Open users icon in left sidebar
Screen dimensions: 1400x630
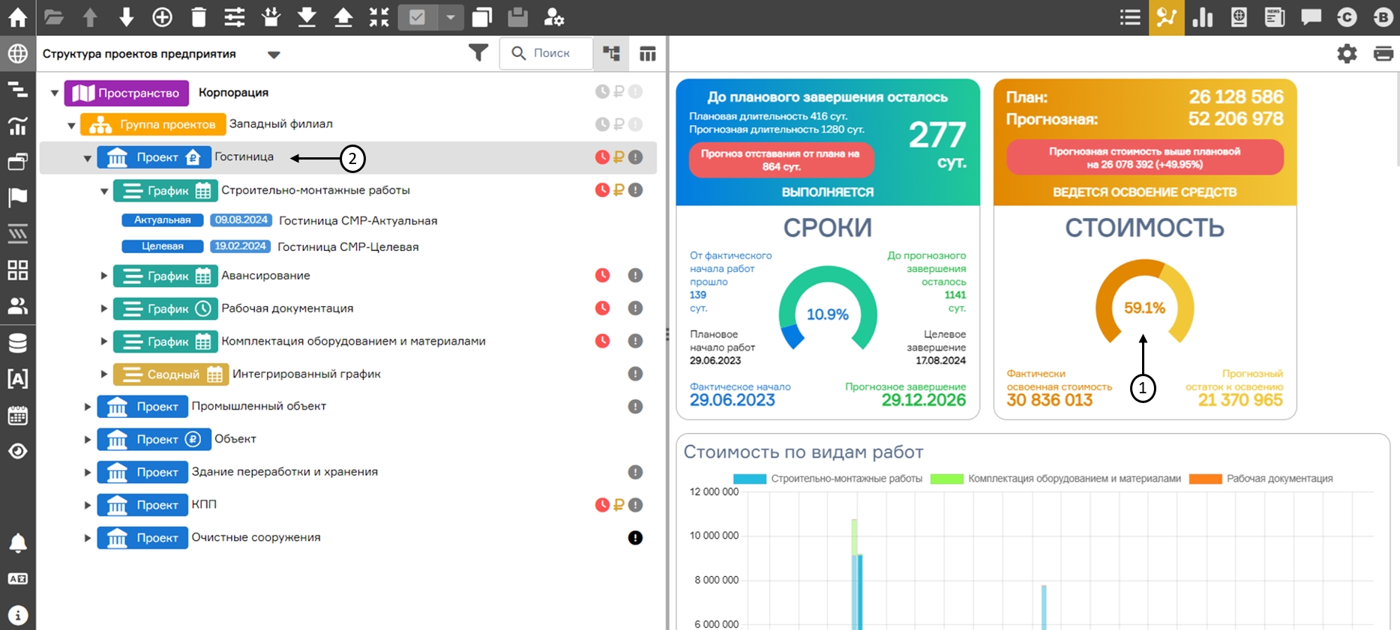coord(17,306)
